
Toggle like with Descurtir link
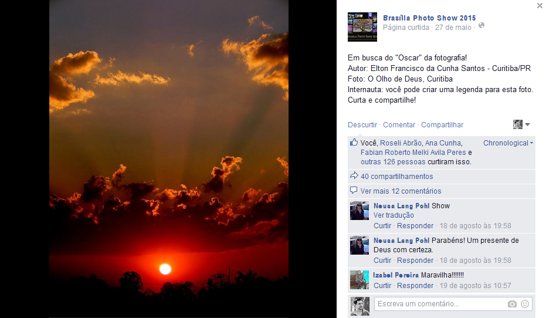[362, 125]
